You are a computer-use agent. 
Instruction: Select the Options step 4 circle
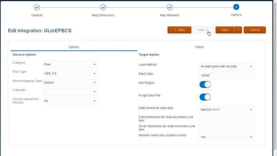(x=236, y=7)
